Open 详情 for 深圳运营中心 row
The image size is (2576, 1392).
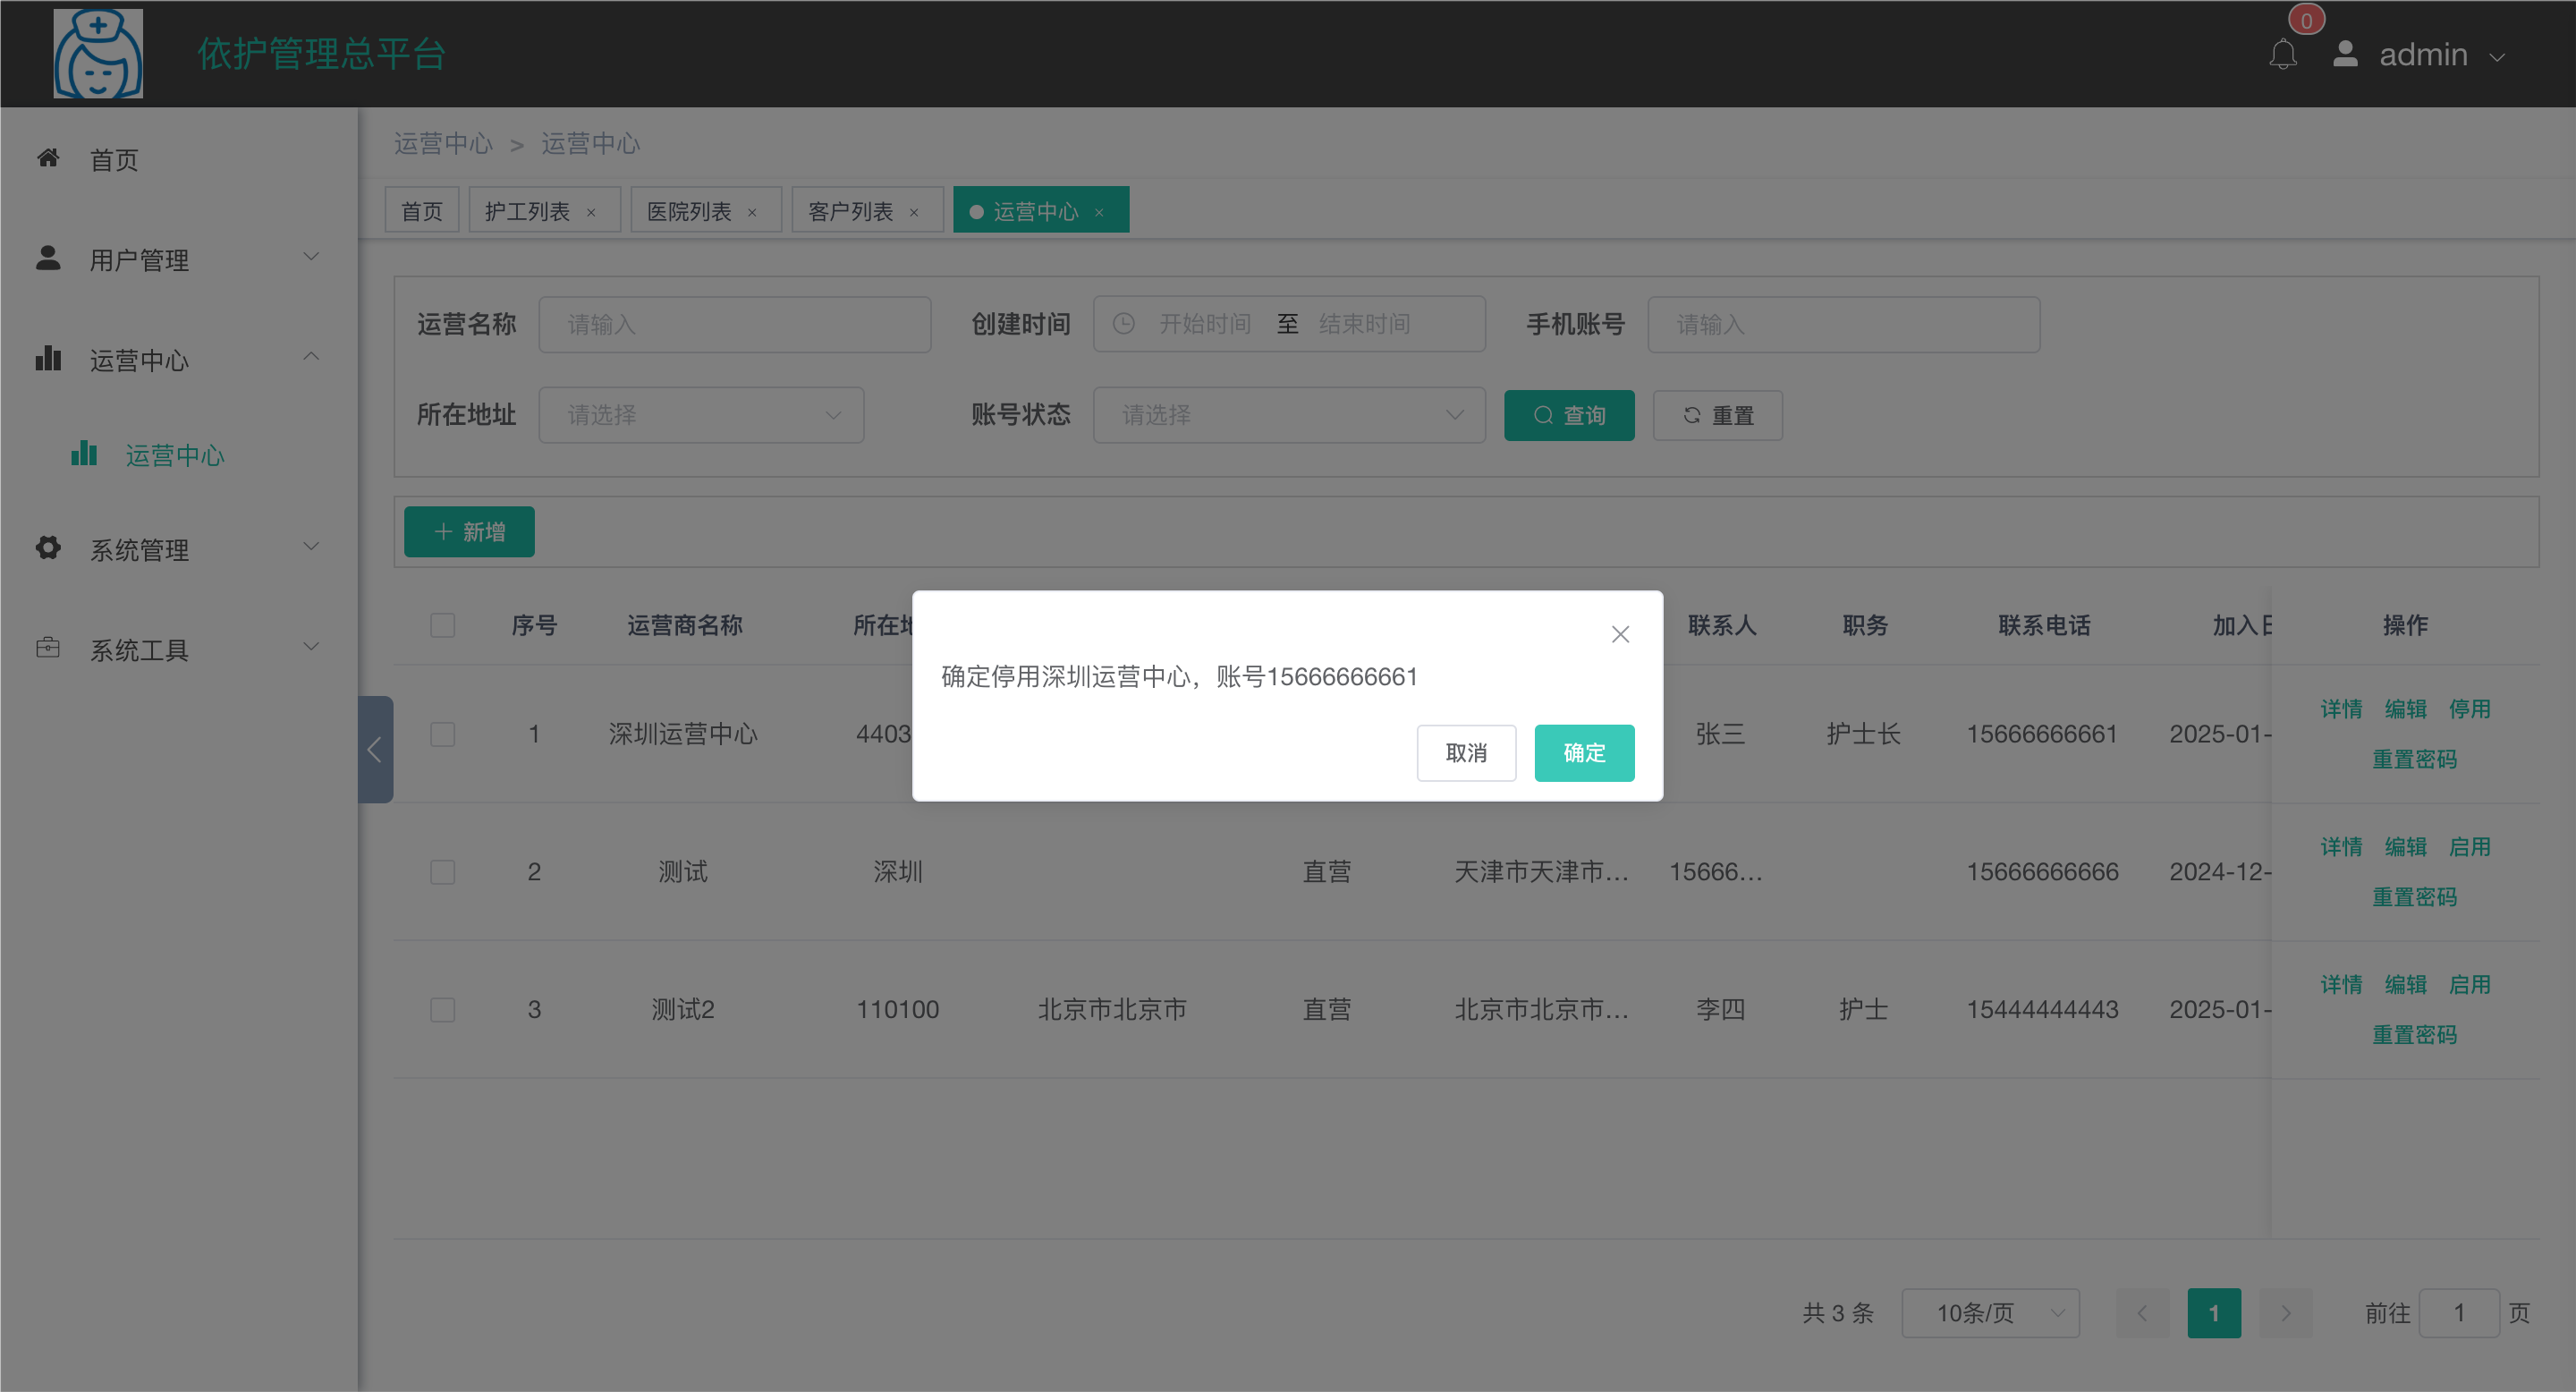(2341, 709)
